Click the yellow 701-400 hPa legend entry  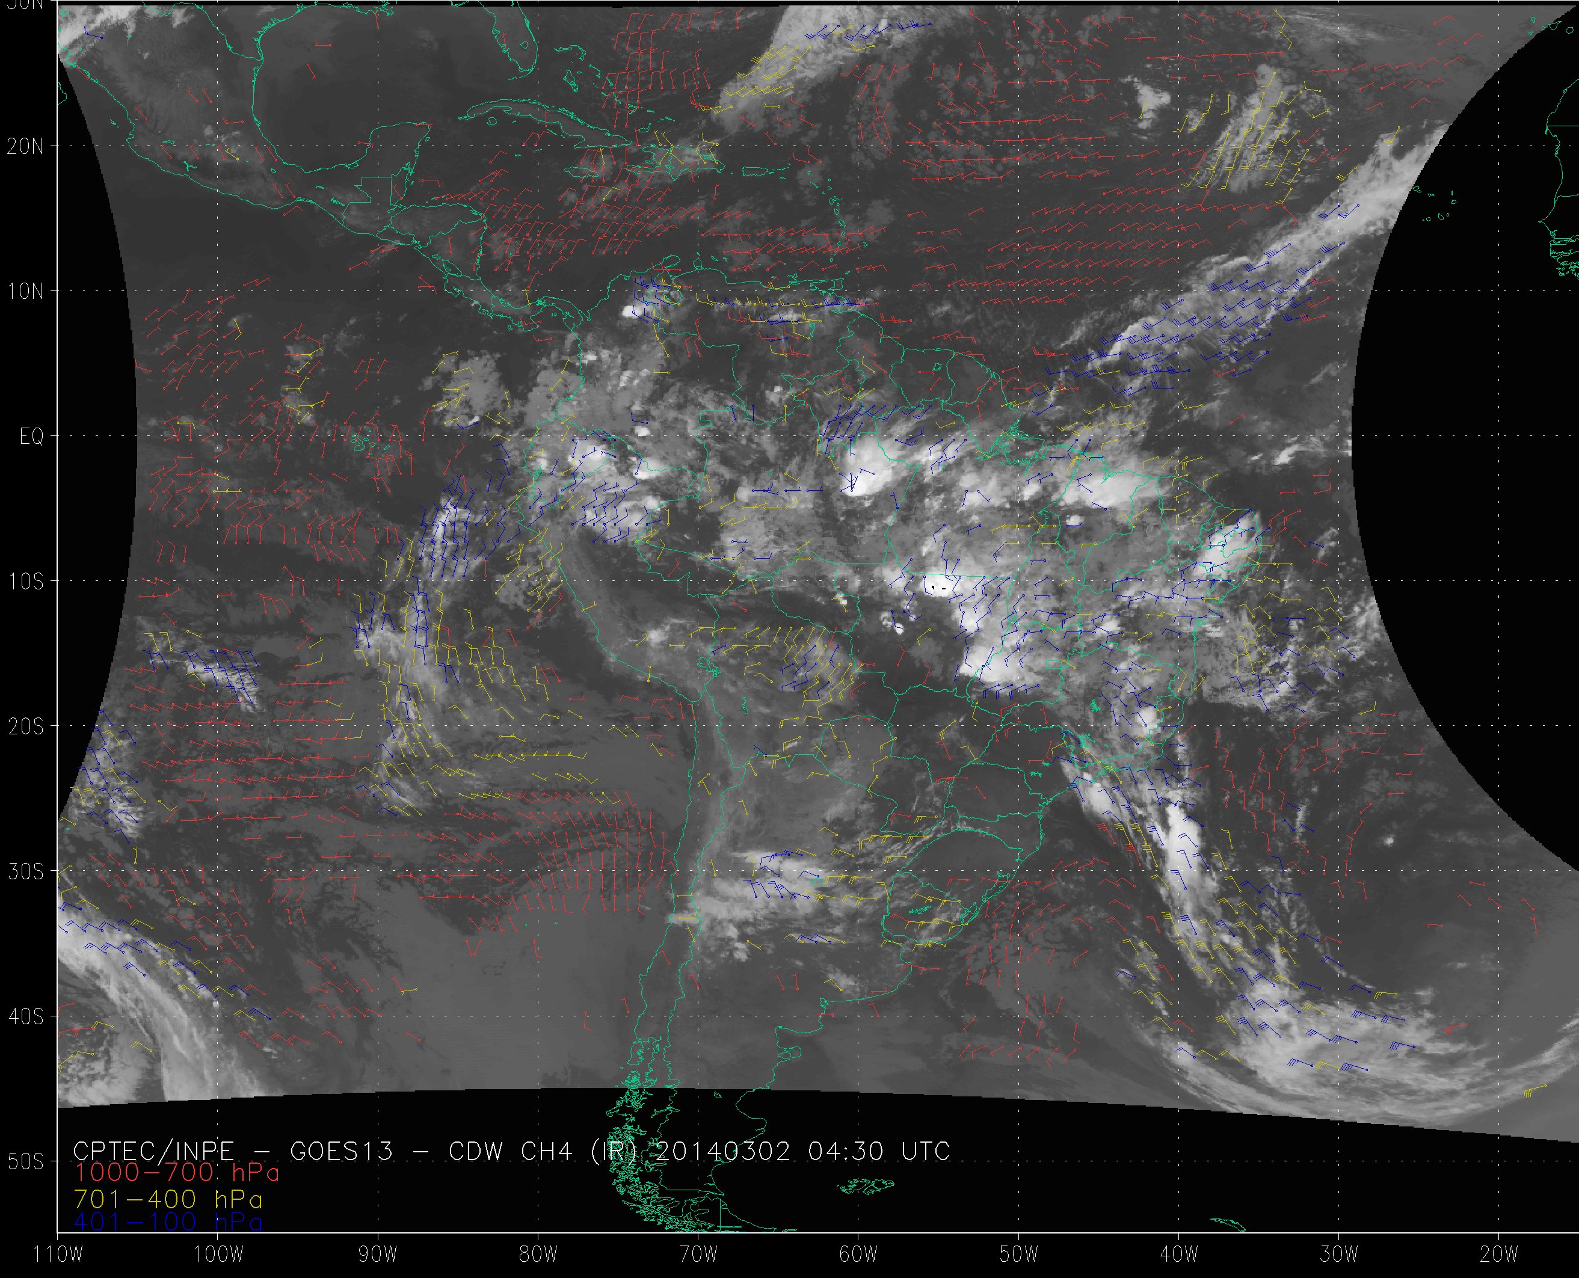168,1199
